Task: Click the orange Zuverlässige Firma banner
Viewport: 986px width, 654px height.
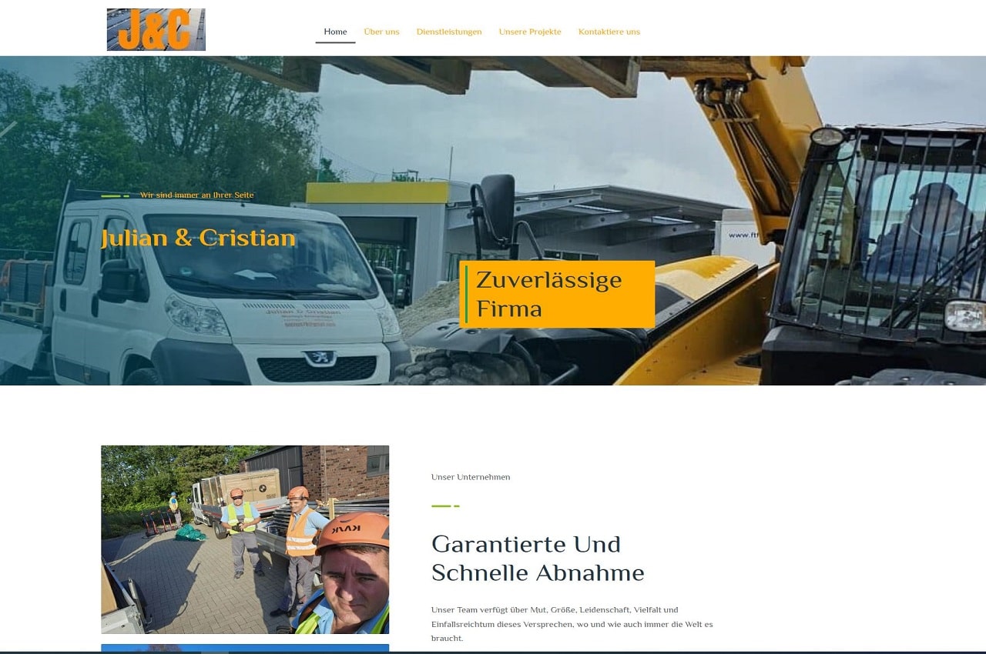Action: point(557,294)
